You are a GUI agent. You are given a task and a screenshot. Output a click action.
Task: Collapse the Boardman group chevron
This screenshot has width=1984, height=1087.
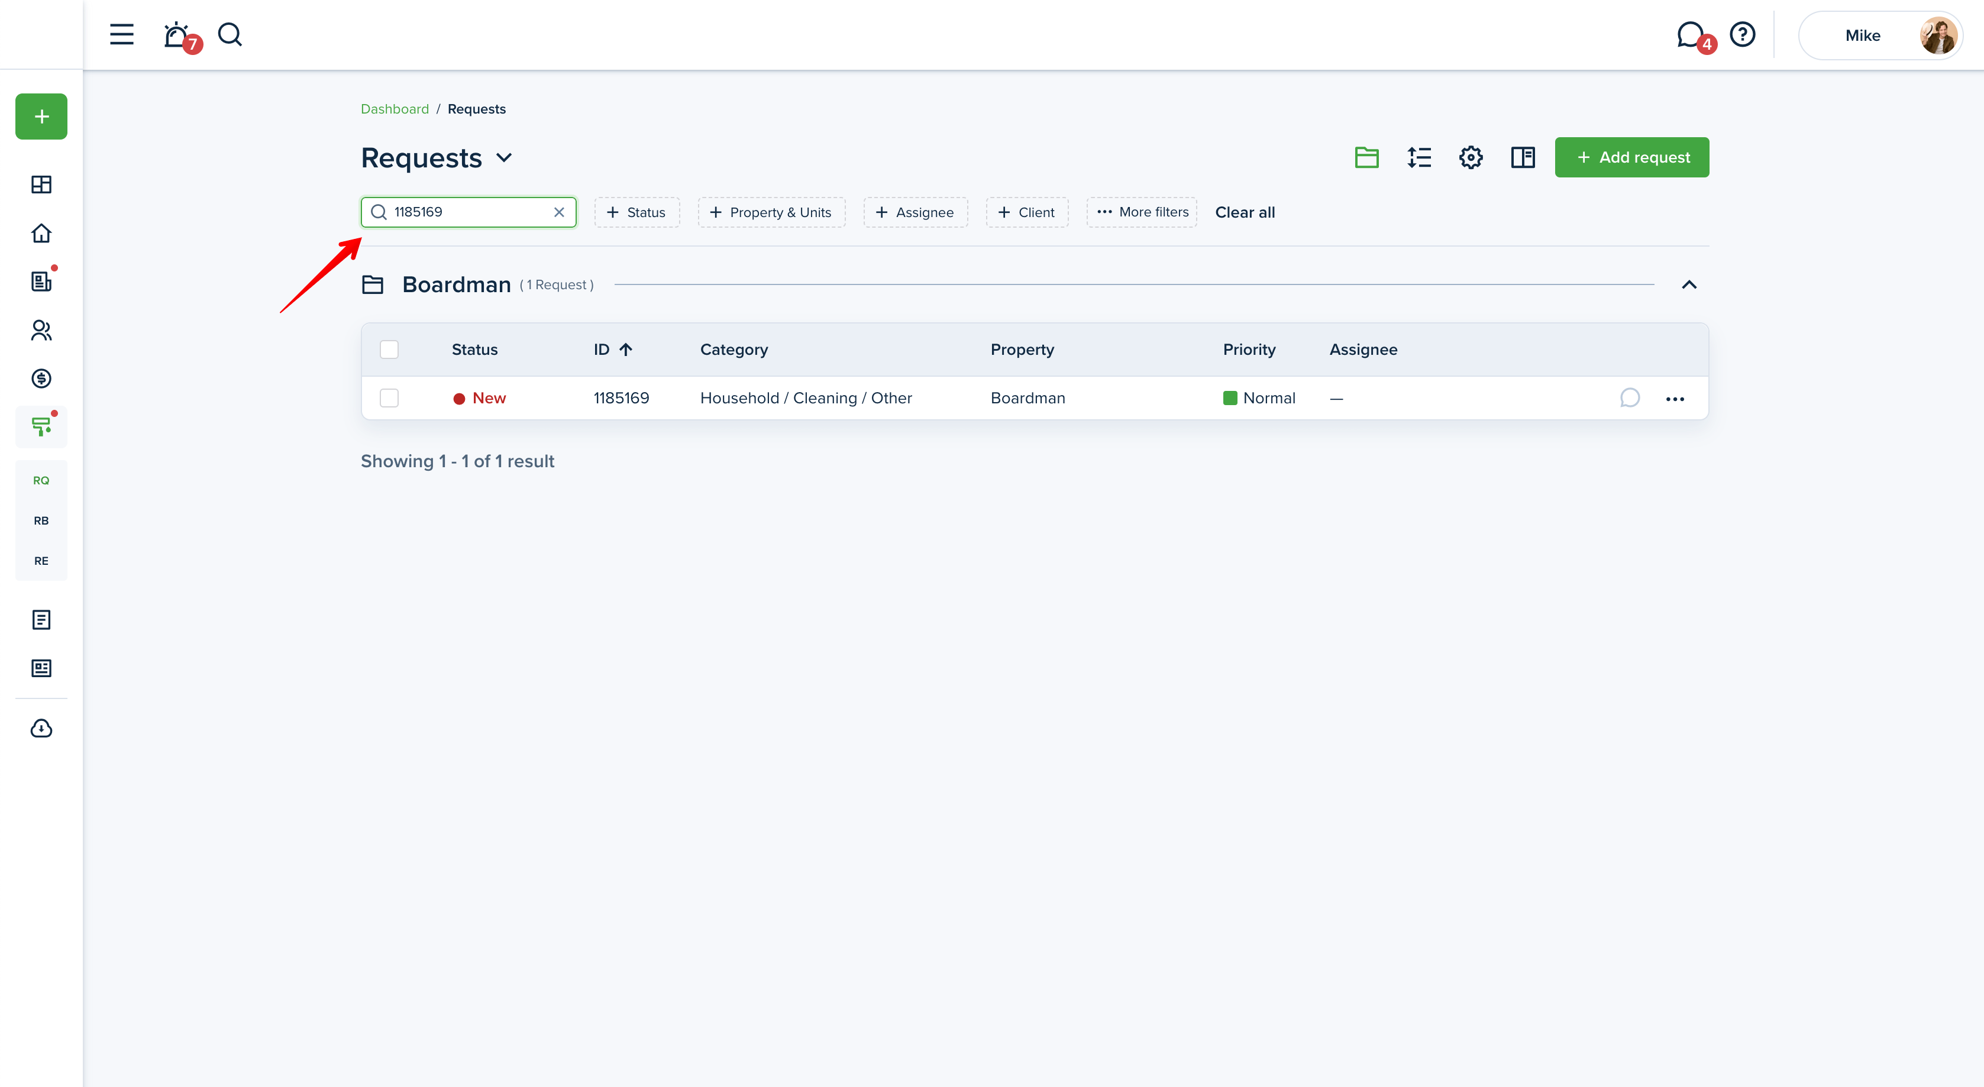pos(1689,285)
